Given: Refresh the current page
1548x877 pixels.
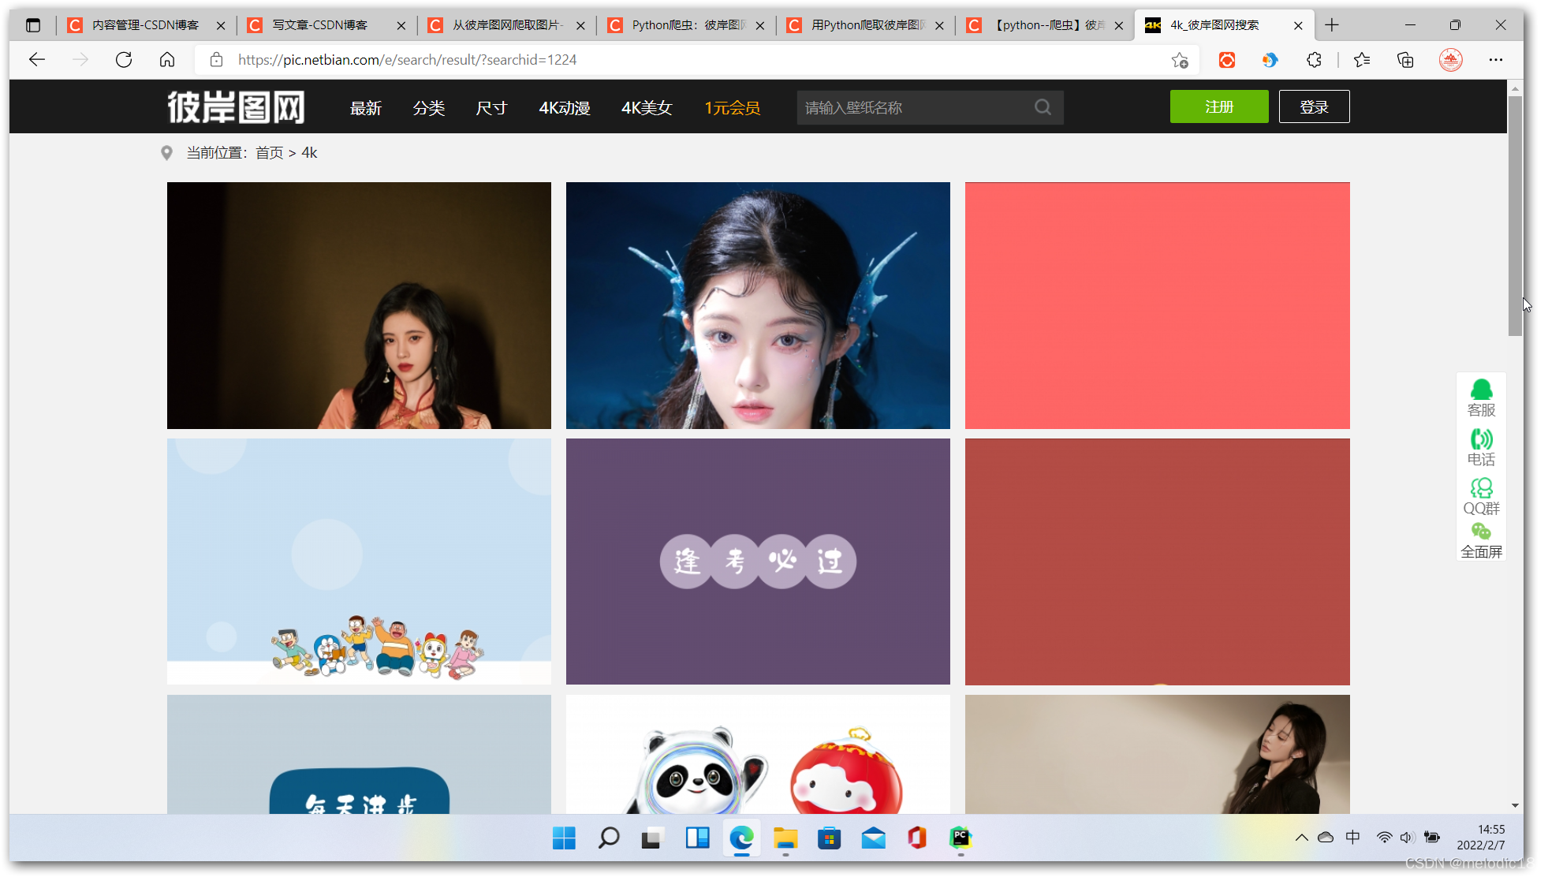Looking at the screenshot, I should (124, 60).
